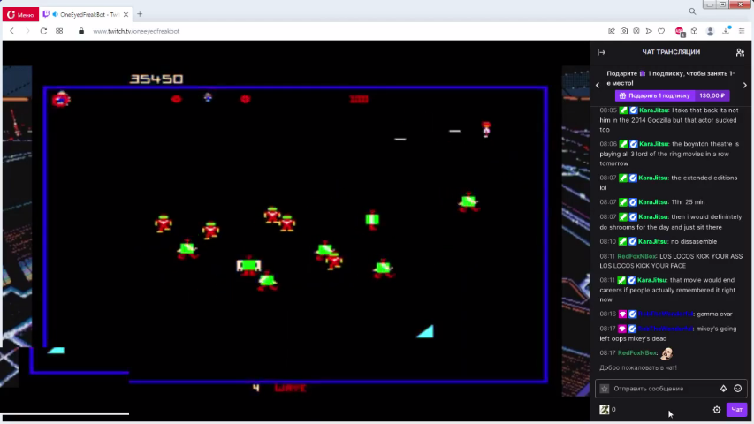The width and height of the screenshot is (754, 424).
Task: Take a snapshot with camera icon
Action: [x=624, y=31]
